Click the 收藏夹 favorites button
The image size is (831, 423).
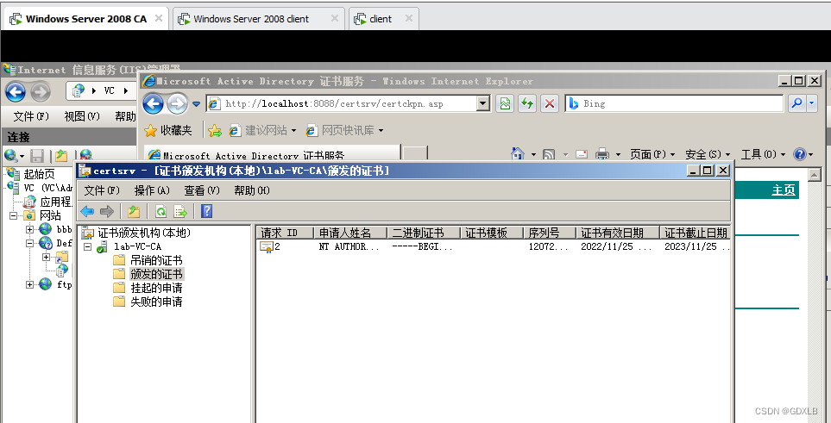click(x=168, y=130)
